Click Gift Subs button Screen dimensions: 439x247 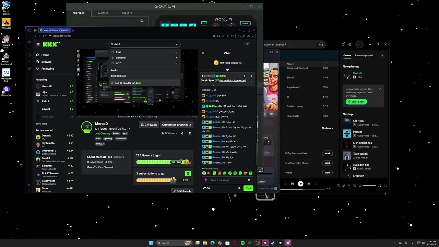point(149,125)
